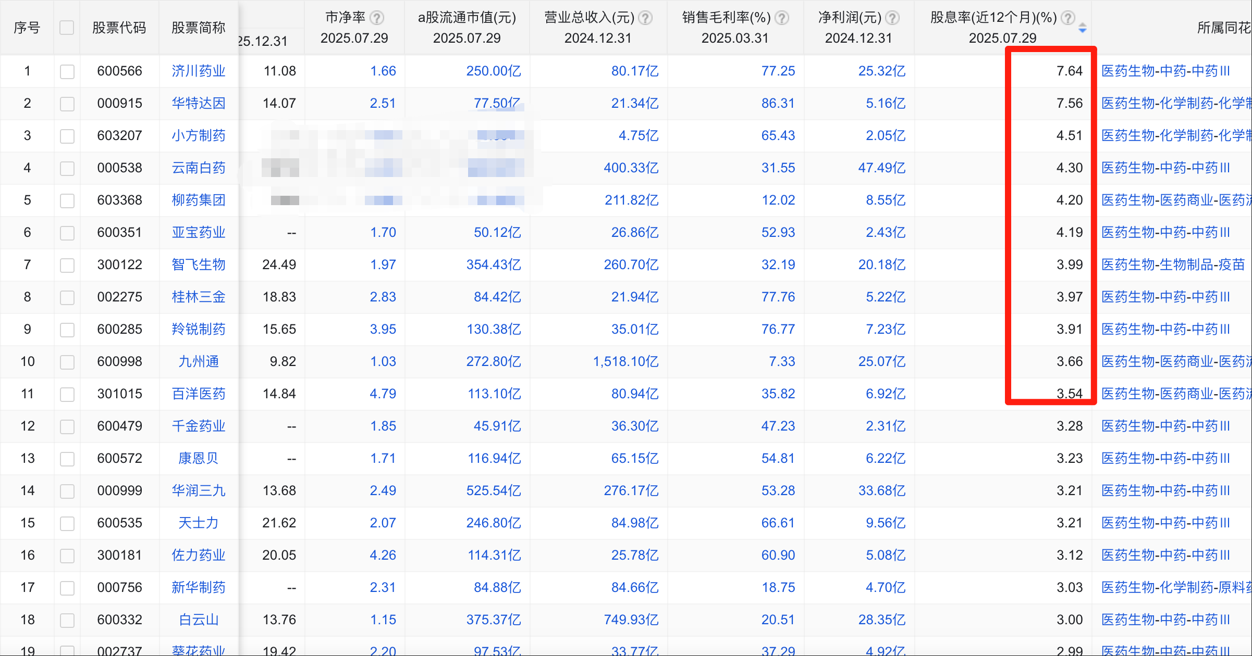The image size is (1252, 656).
Task: Open stock link 新华制药
Action: (199, 587)
